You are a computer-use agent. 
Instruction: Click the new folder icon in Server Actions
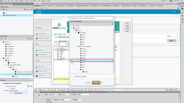(4, 9)
